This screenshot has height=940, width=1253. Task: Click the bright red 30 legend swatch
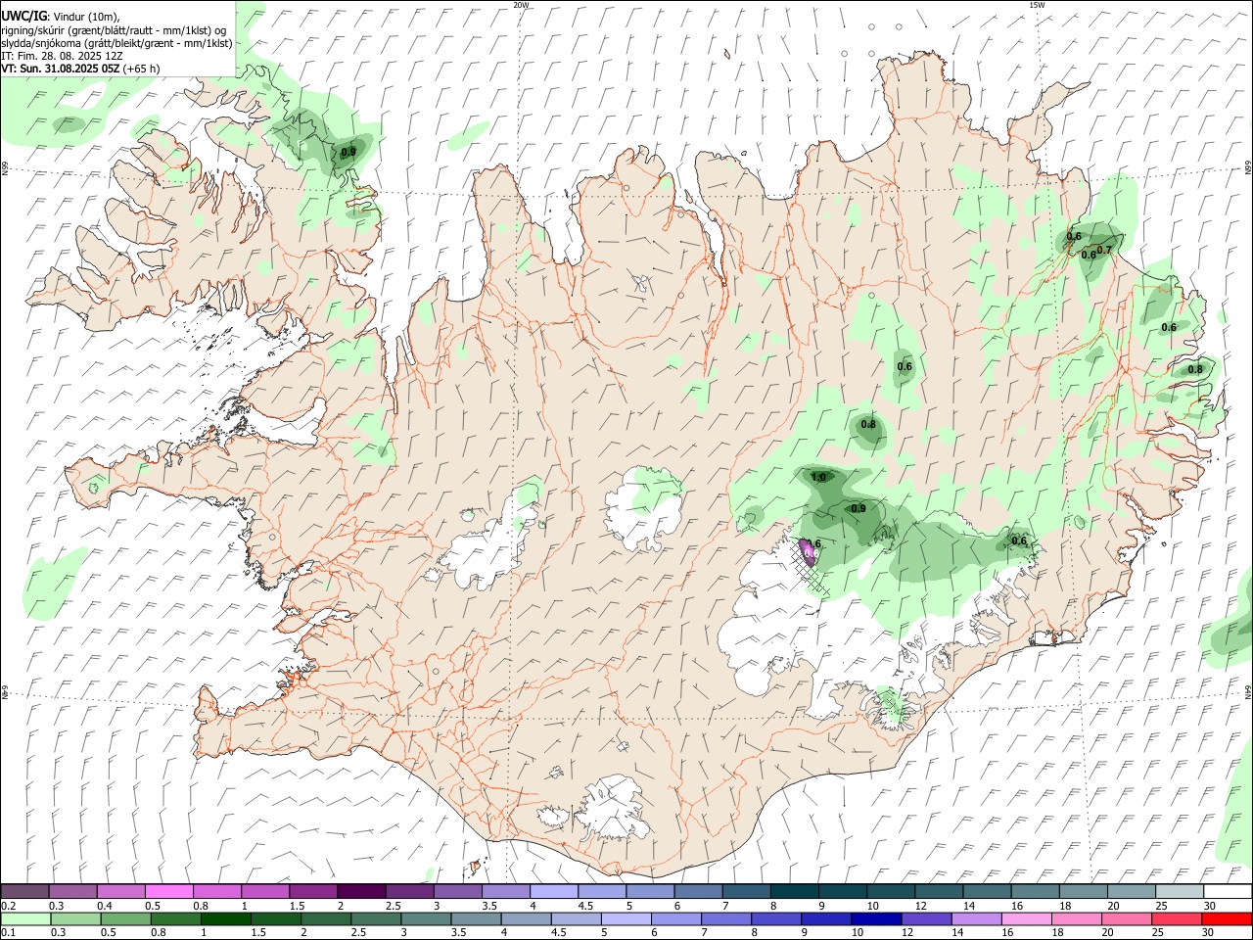[x=1227, y=918]
